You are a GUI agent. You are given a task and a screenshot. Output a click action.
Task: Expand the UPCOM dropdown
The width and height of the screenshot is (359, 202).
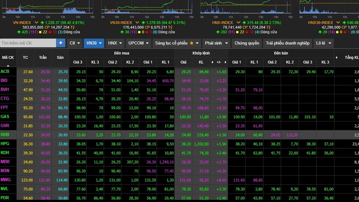click(138, 43)
